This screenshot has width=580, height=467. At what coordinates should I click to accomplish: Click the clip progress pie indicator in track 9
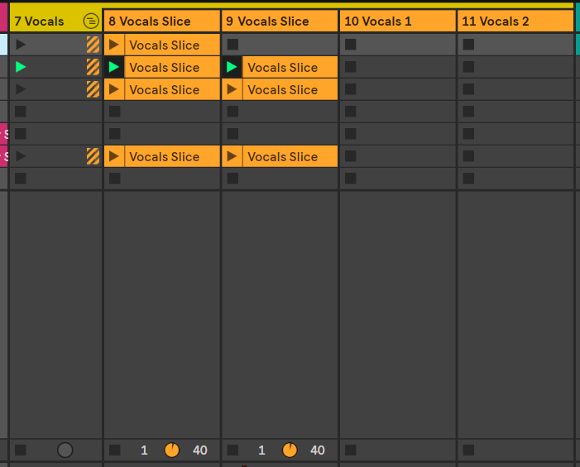coord(290,450)
